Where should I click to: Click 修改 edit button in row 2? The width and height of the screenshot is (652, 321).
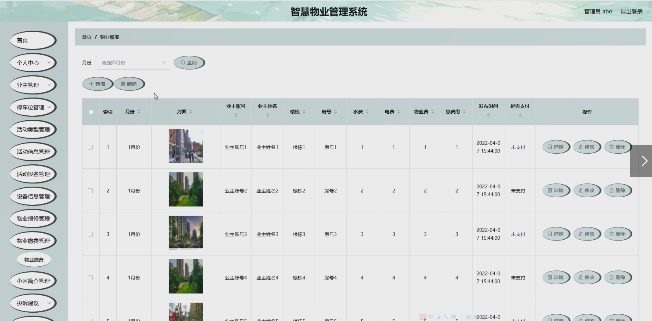[x=587, y=191]
